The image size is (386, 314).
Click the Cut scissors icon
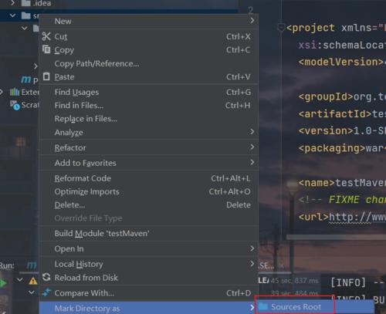coord(46,36)
